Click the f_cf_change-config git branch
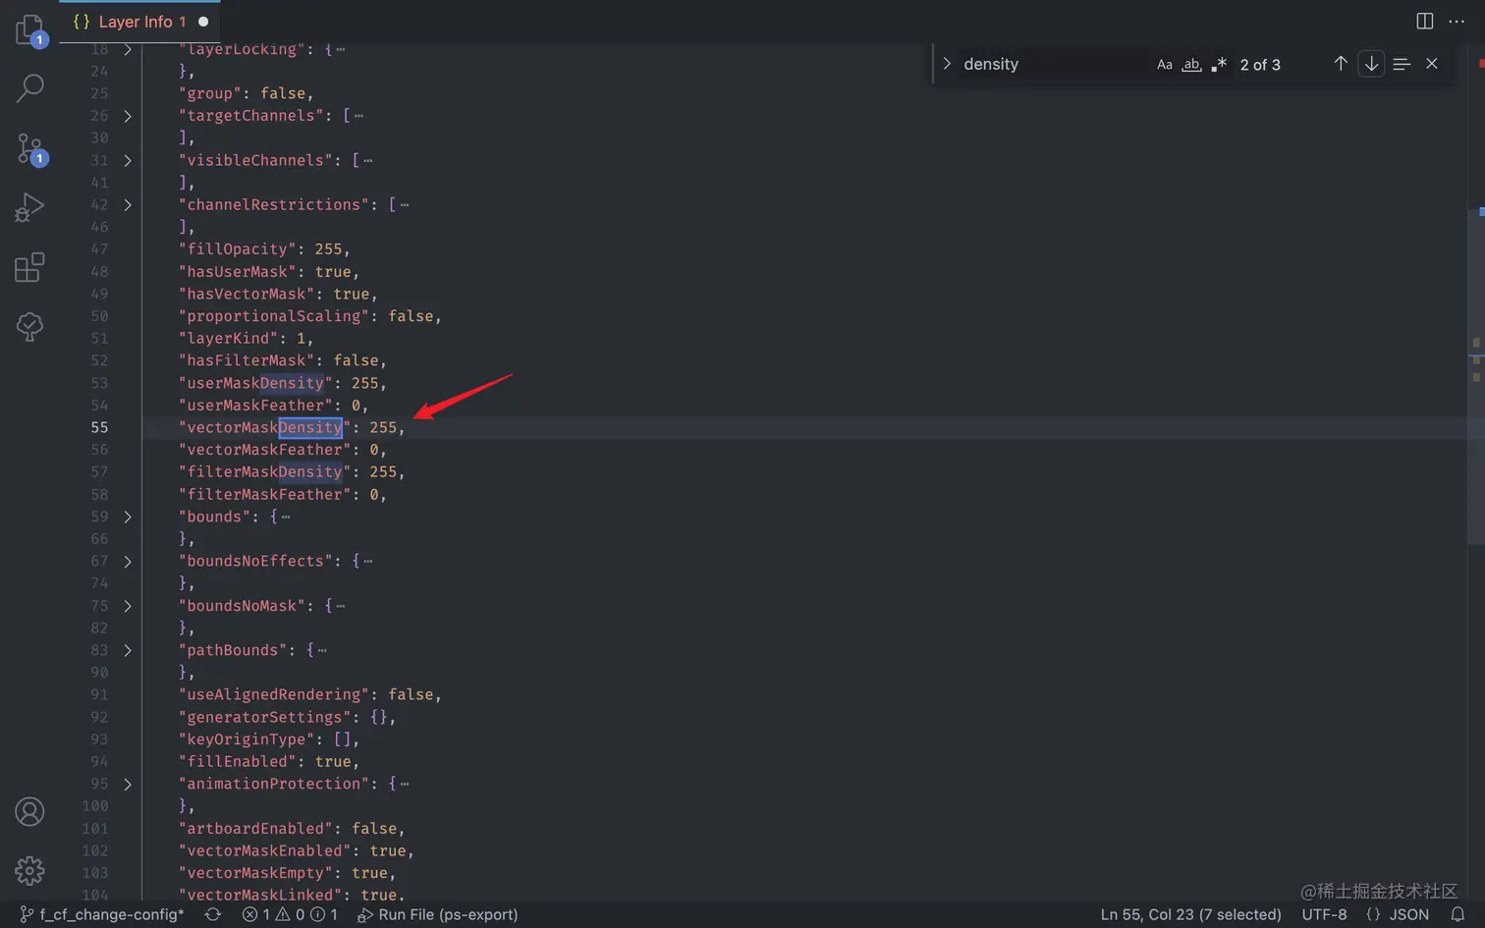 [101, 914]
